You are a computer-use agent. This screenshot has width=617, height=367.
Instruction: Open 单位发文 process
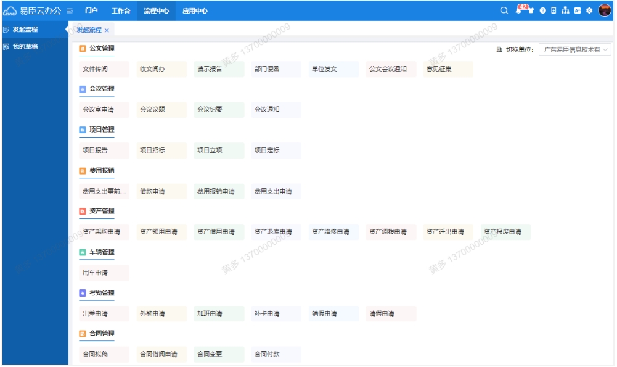click(333, 69)
